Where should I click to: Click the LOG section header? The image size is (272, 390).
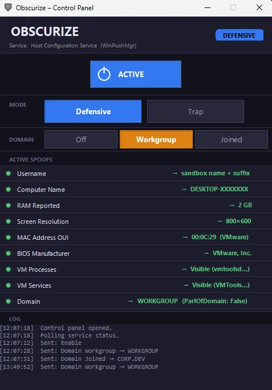coord(15,319)
